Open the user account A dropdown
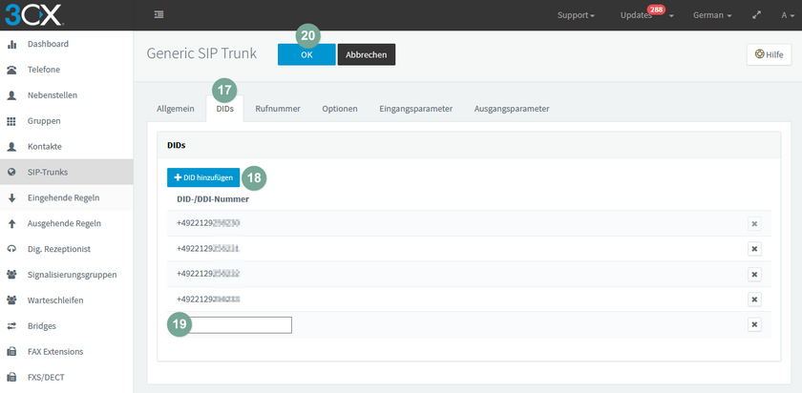 pos(787,15)
